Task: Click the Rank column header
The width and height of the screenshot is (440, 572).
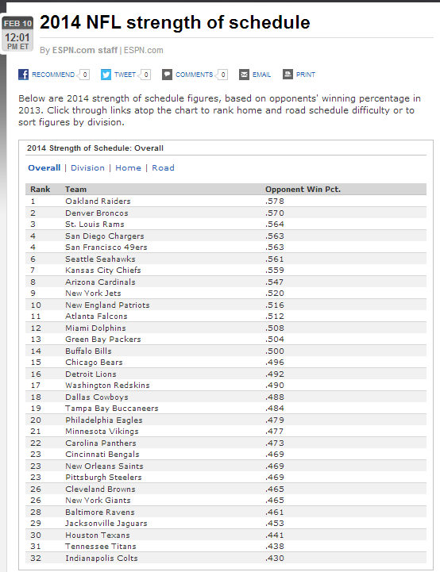Action: [41, 190]
